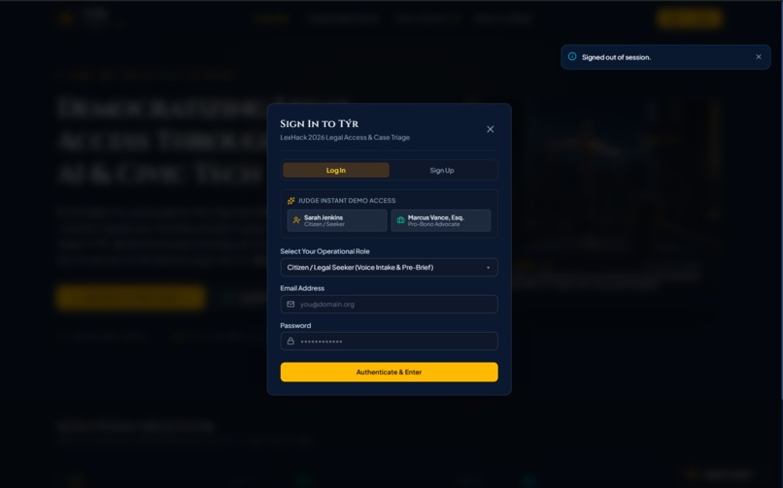Use Marcus Vance, Esq. demo access
Image resolution: width=783 pixels, height=488 pixels.
click(x=441, y=220)
